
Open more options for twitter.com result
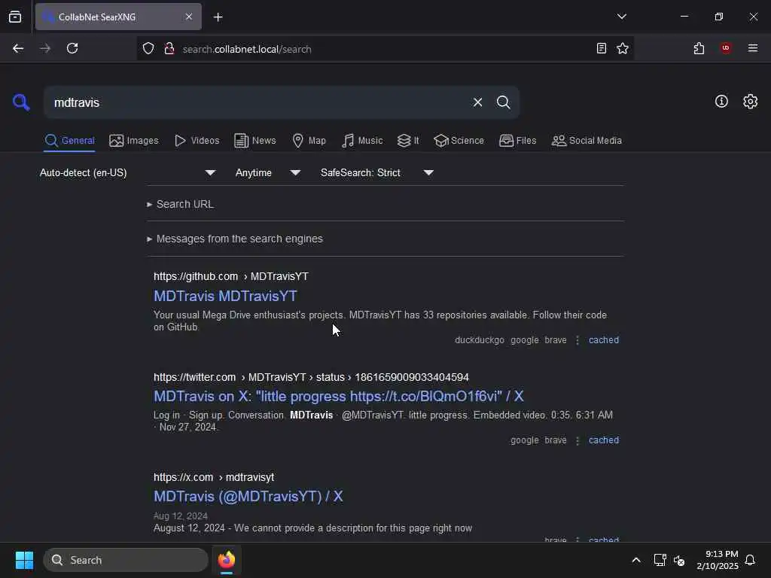coord(577,440)
